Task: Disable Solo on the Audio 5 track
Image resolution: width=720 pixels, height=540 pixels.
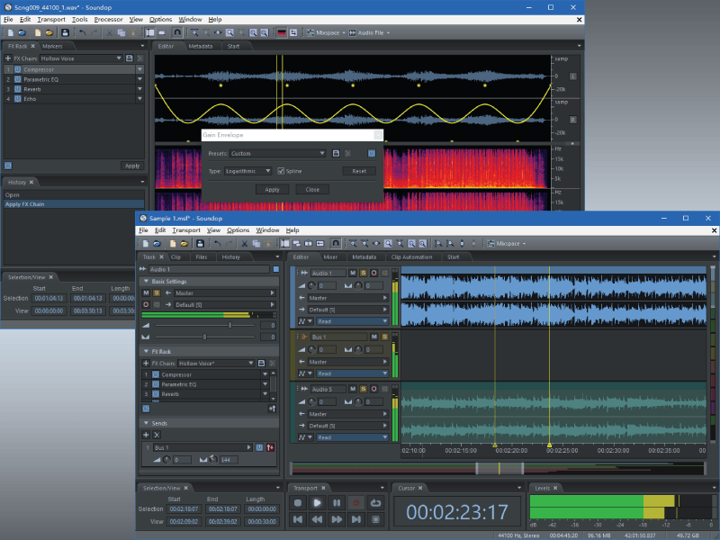Action: 363,389
